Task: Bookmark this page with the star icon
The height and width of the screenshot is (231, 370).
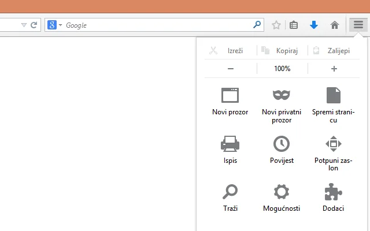Action: [x=276, y=25]
